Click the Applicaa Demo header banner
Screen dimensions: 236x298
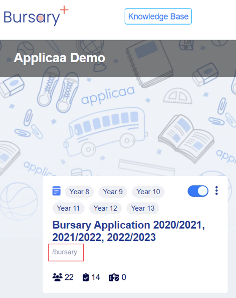pos(118,58)
